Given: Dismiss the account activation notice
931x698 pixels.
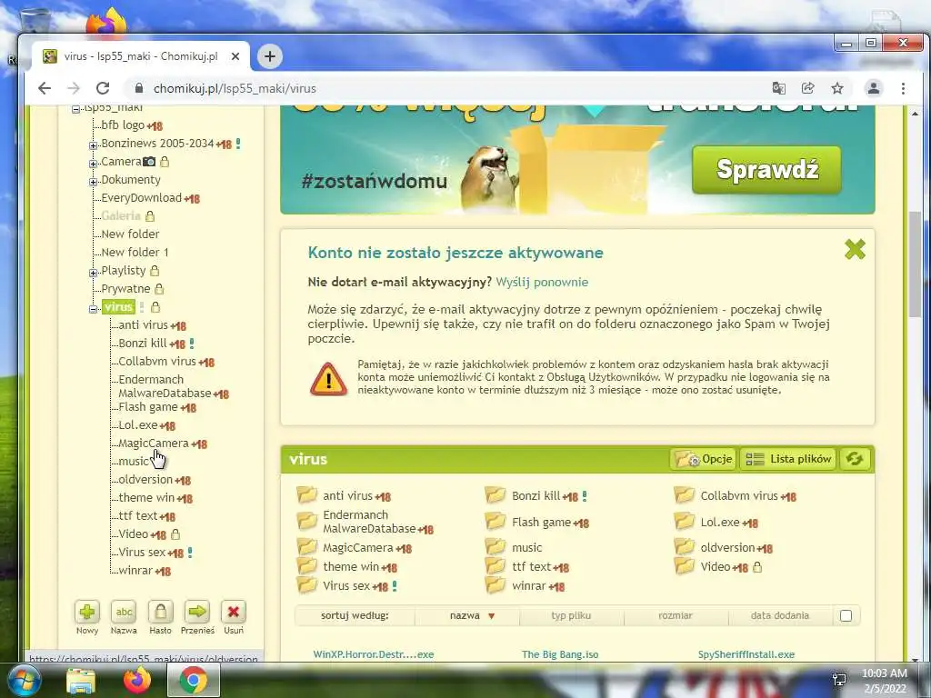Looking at the screenshot, I should pyautogui.click(x=855, y=249).
